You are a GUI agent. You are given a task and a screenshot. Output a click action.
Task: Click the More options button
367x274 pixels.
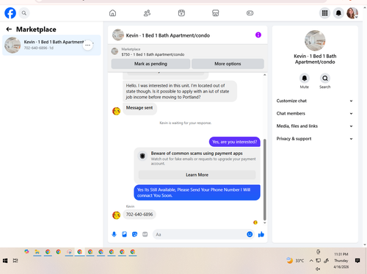click(228, 64)
